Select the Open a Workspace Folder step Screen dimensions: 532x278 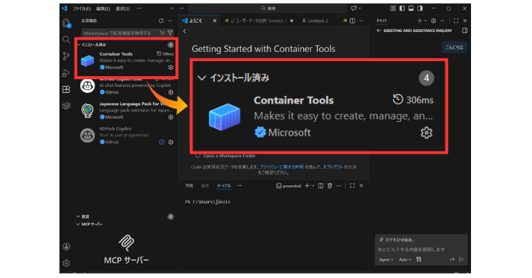226,156
